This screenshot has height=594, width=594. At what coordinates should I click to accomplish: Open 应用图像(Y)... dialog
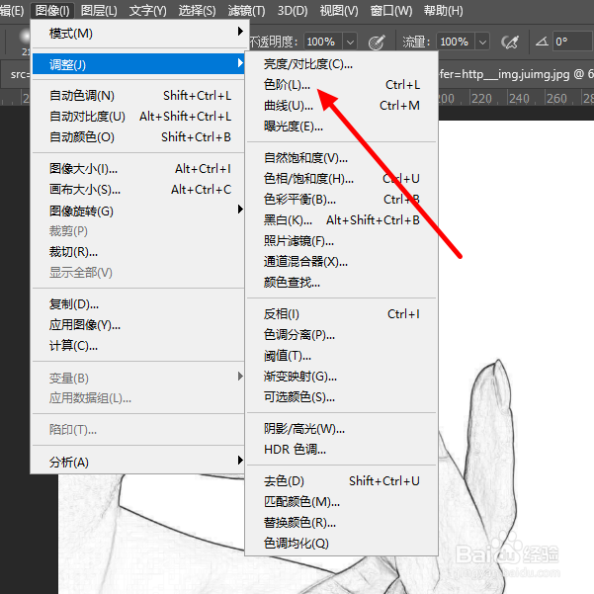click(138, 325)
